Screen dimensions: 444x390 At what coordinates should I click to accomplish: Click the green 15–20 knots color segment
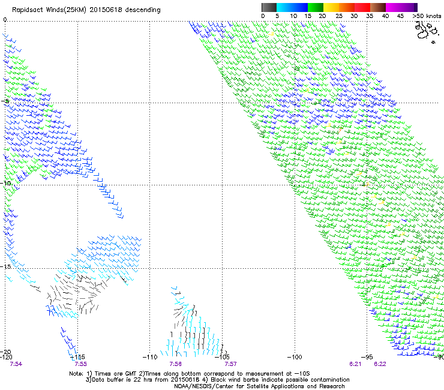tap(316, 7)
